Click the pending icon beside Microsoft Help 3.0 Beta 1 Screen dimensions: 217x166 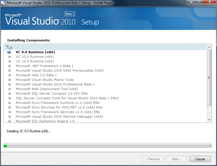(10, 75)
